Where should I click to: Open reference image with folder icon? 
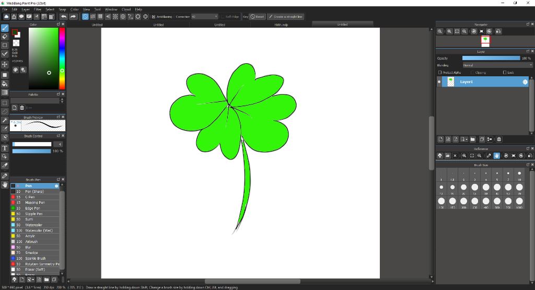click(x=447, y=156)
